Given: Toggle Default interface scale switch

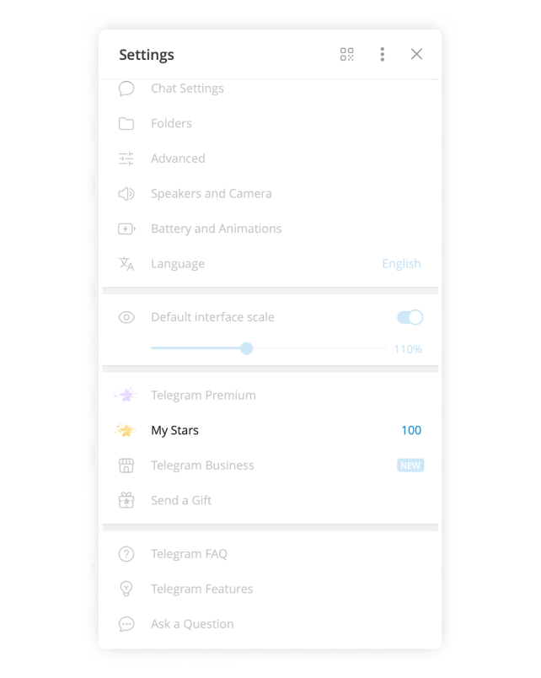Looking at the screenshot, I should point(410,317).
